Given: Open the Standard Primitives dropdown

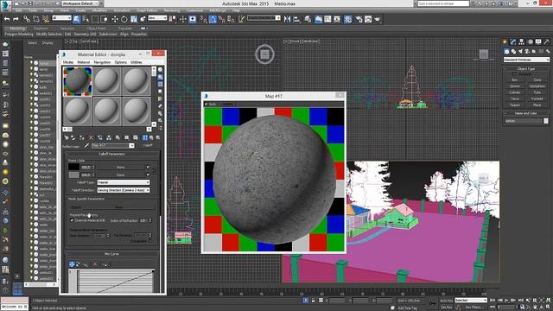Looking at the screenshot, I should click(x=526, y=60).
